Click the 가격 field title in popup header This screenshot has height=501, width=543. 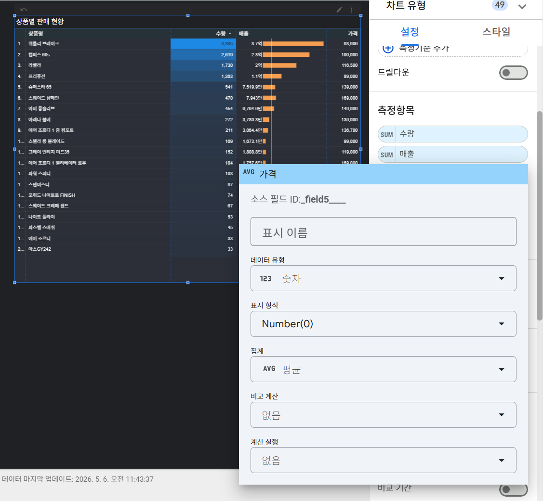pyautogui.click(x=268, y=174)
